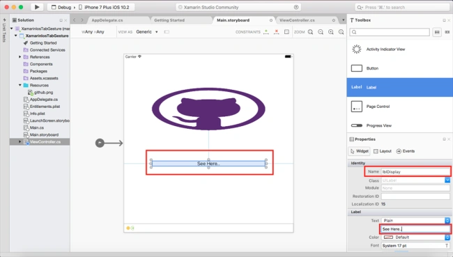Click the zoom to fit icon
The height and width of the screenshot is (257, 453).
pos(310,32)
